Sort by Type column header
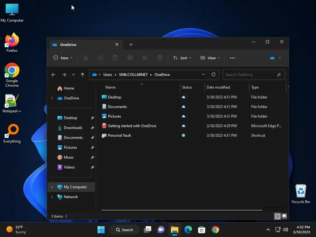This screenshot has width=316, height=237. pyautogui.click(x=255, y=87)
